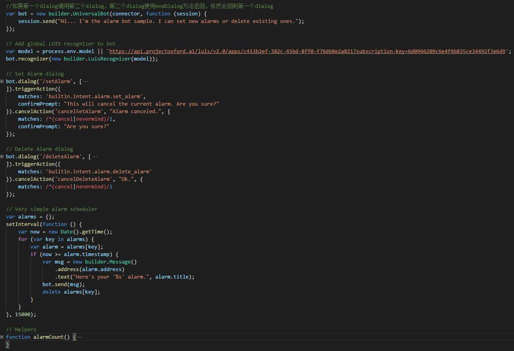Click the "Ok." string argument
514x351 pixels.
(x=126, y=179)
